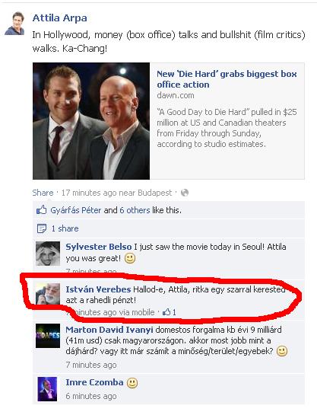View the '1 share' link
The width and height of the screenshot is (317, 415).
pyautogui.click(x=65, y=228)
